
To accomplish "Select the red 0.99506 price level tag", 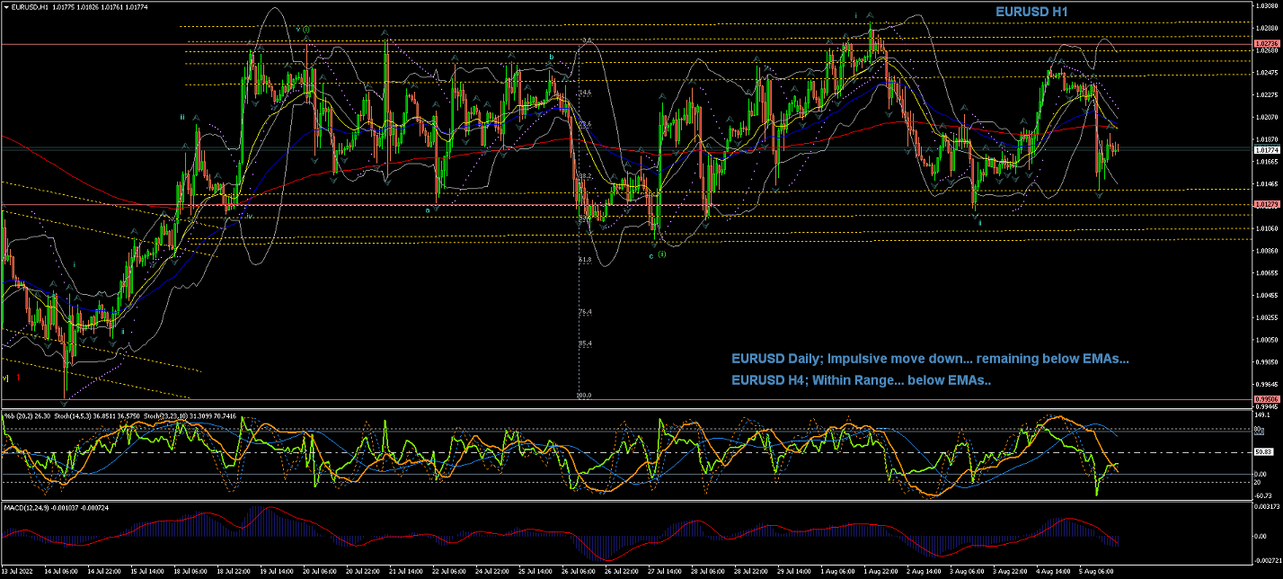I will (x=1266, y=399).
